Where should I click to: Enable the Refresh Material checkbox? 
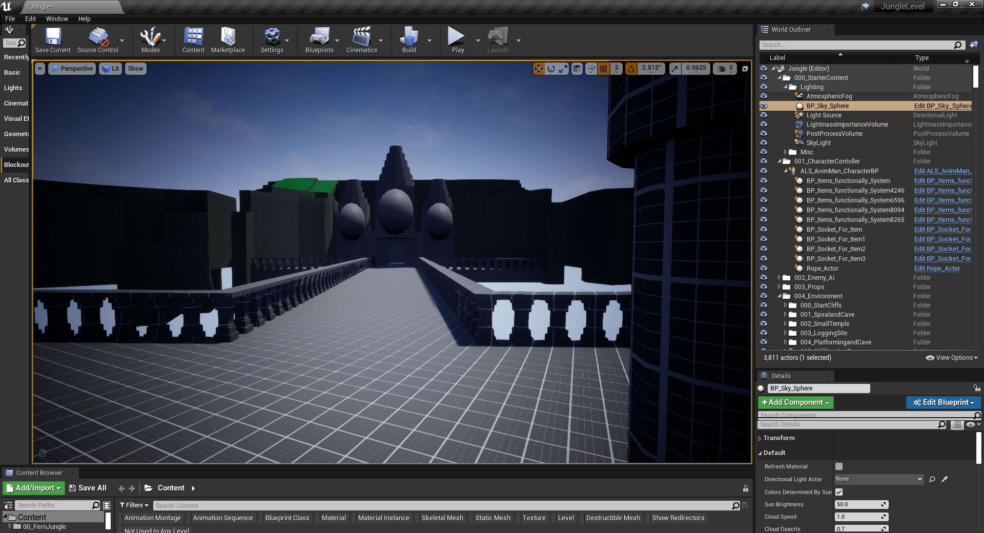[x=839, y=466]
